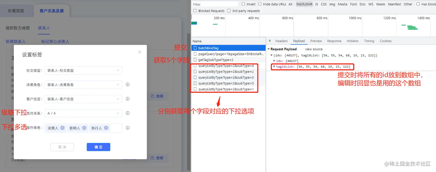Click the network Filter input

pos(215,4)
